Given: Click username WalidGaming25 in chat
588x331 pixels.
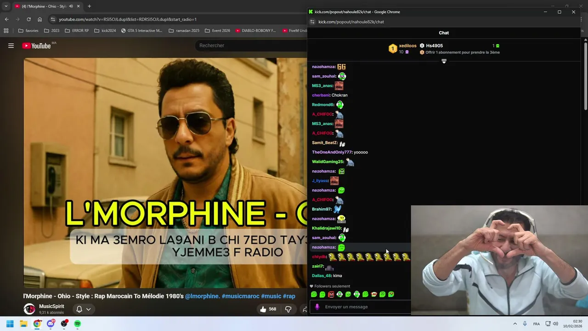Looking at the screenshot, I should pyautogui.click(x=328, y=162).
